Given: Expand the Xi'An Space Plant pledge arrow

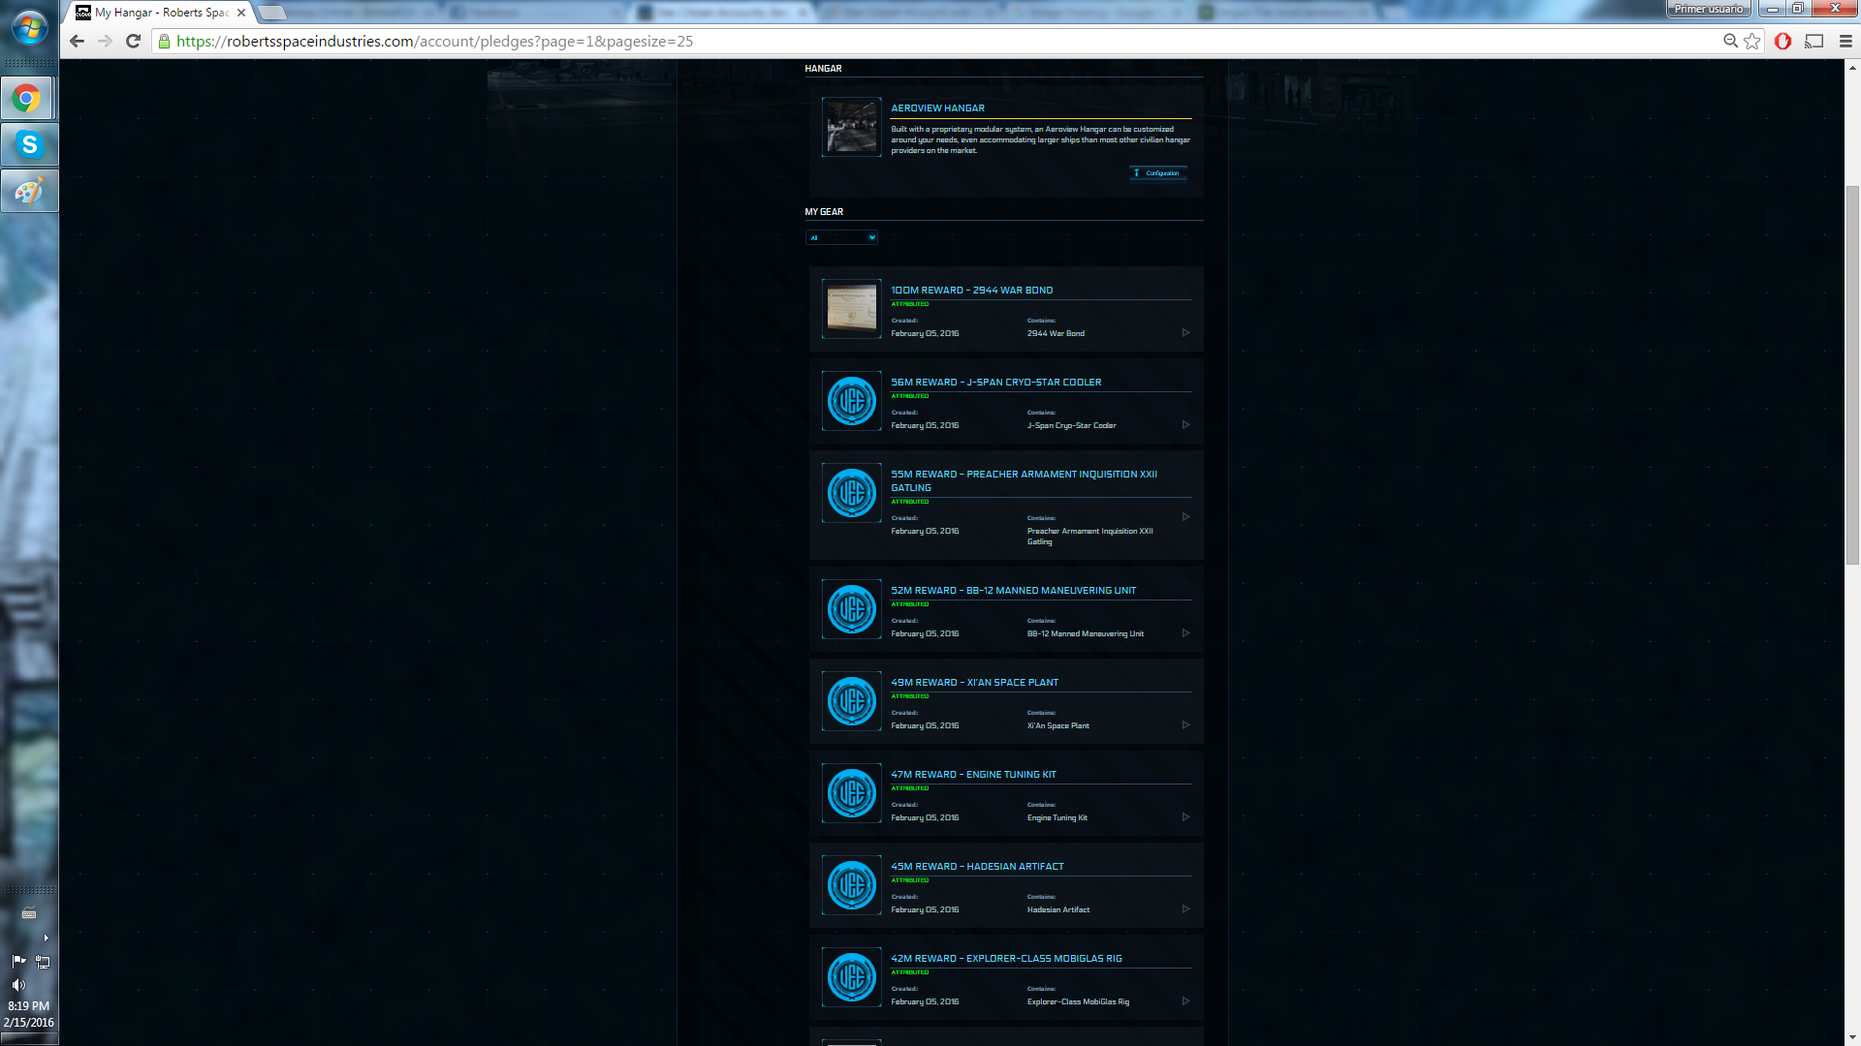Looking at the screenshot, I should coord(1185,725).
